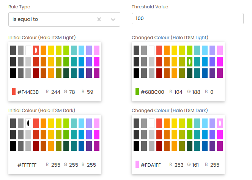Image resolution: width=252 pixels, height=180 pixels.
Task: Select yellow swatch in Initial Colour Dark palette
Action: tap(51, 123)
